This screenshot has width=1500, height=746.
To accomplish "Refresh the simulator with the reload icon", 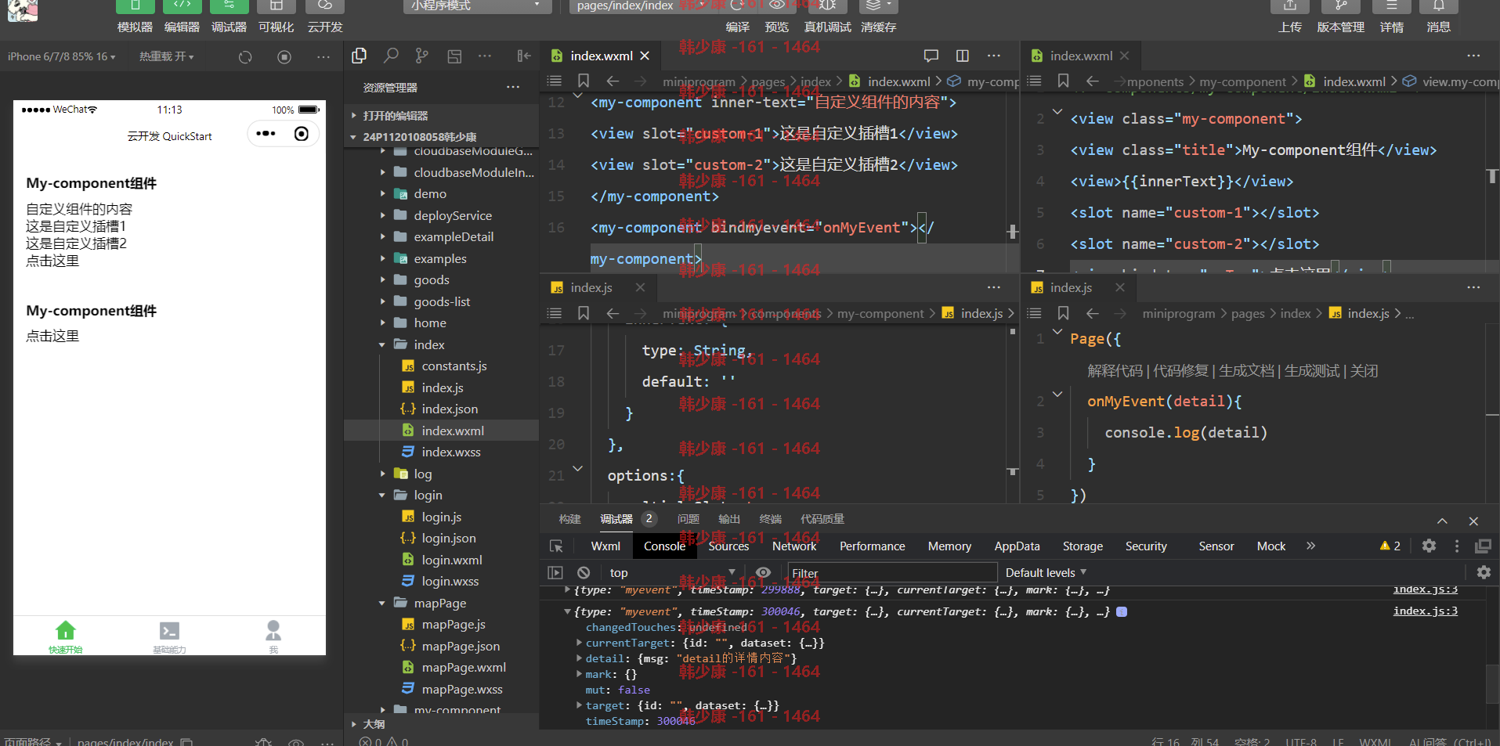I will tap(245, 57).
